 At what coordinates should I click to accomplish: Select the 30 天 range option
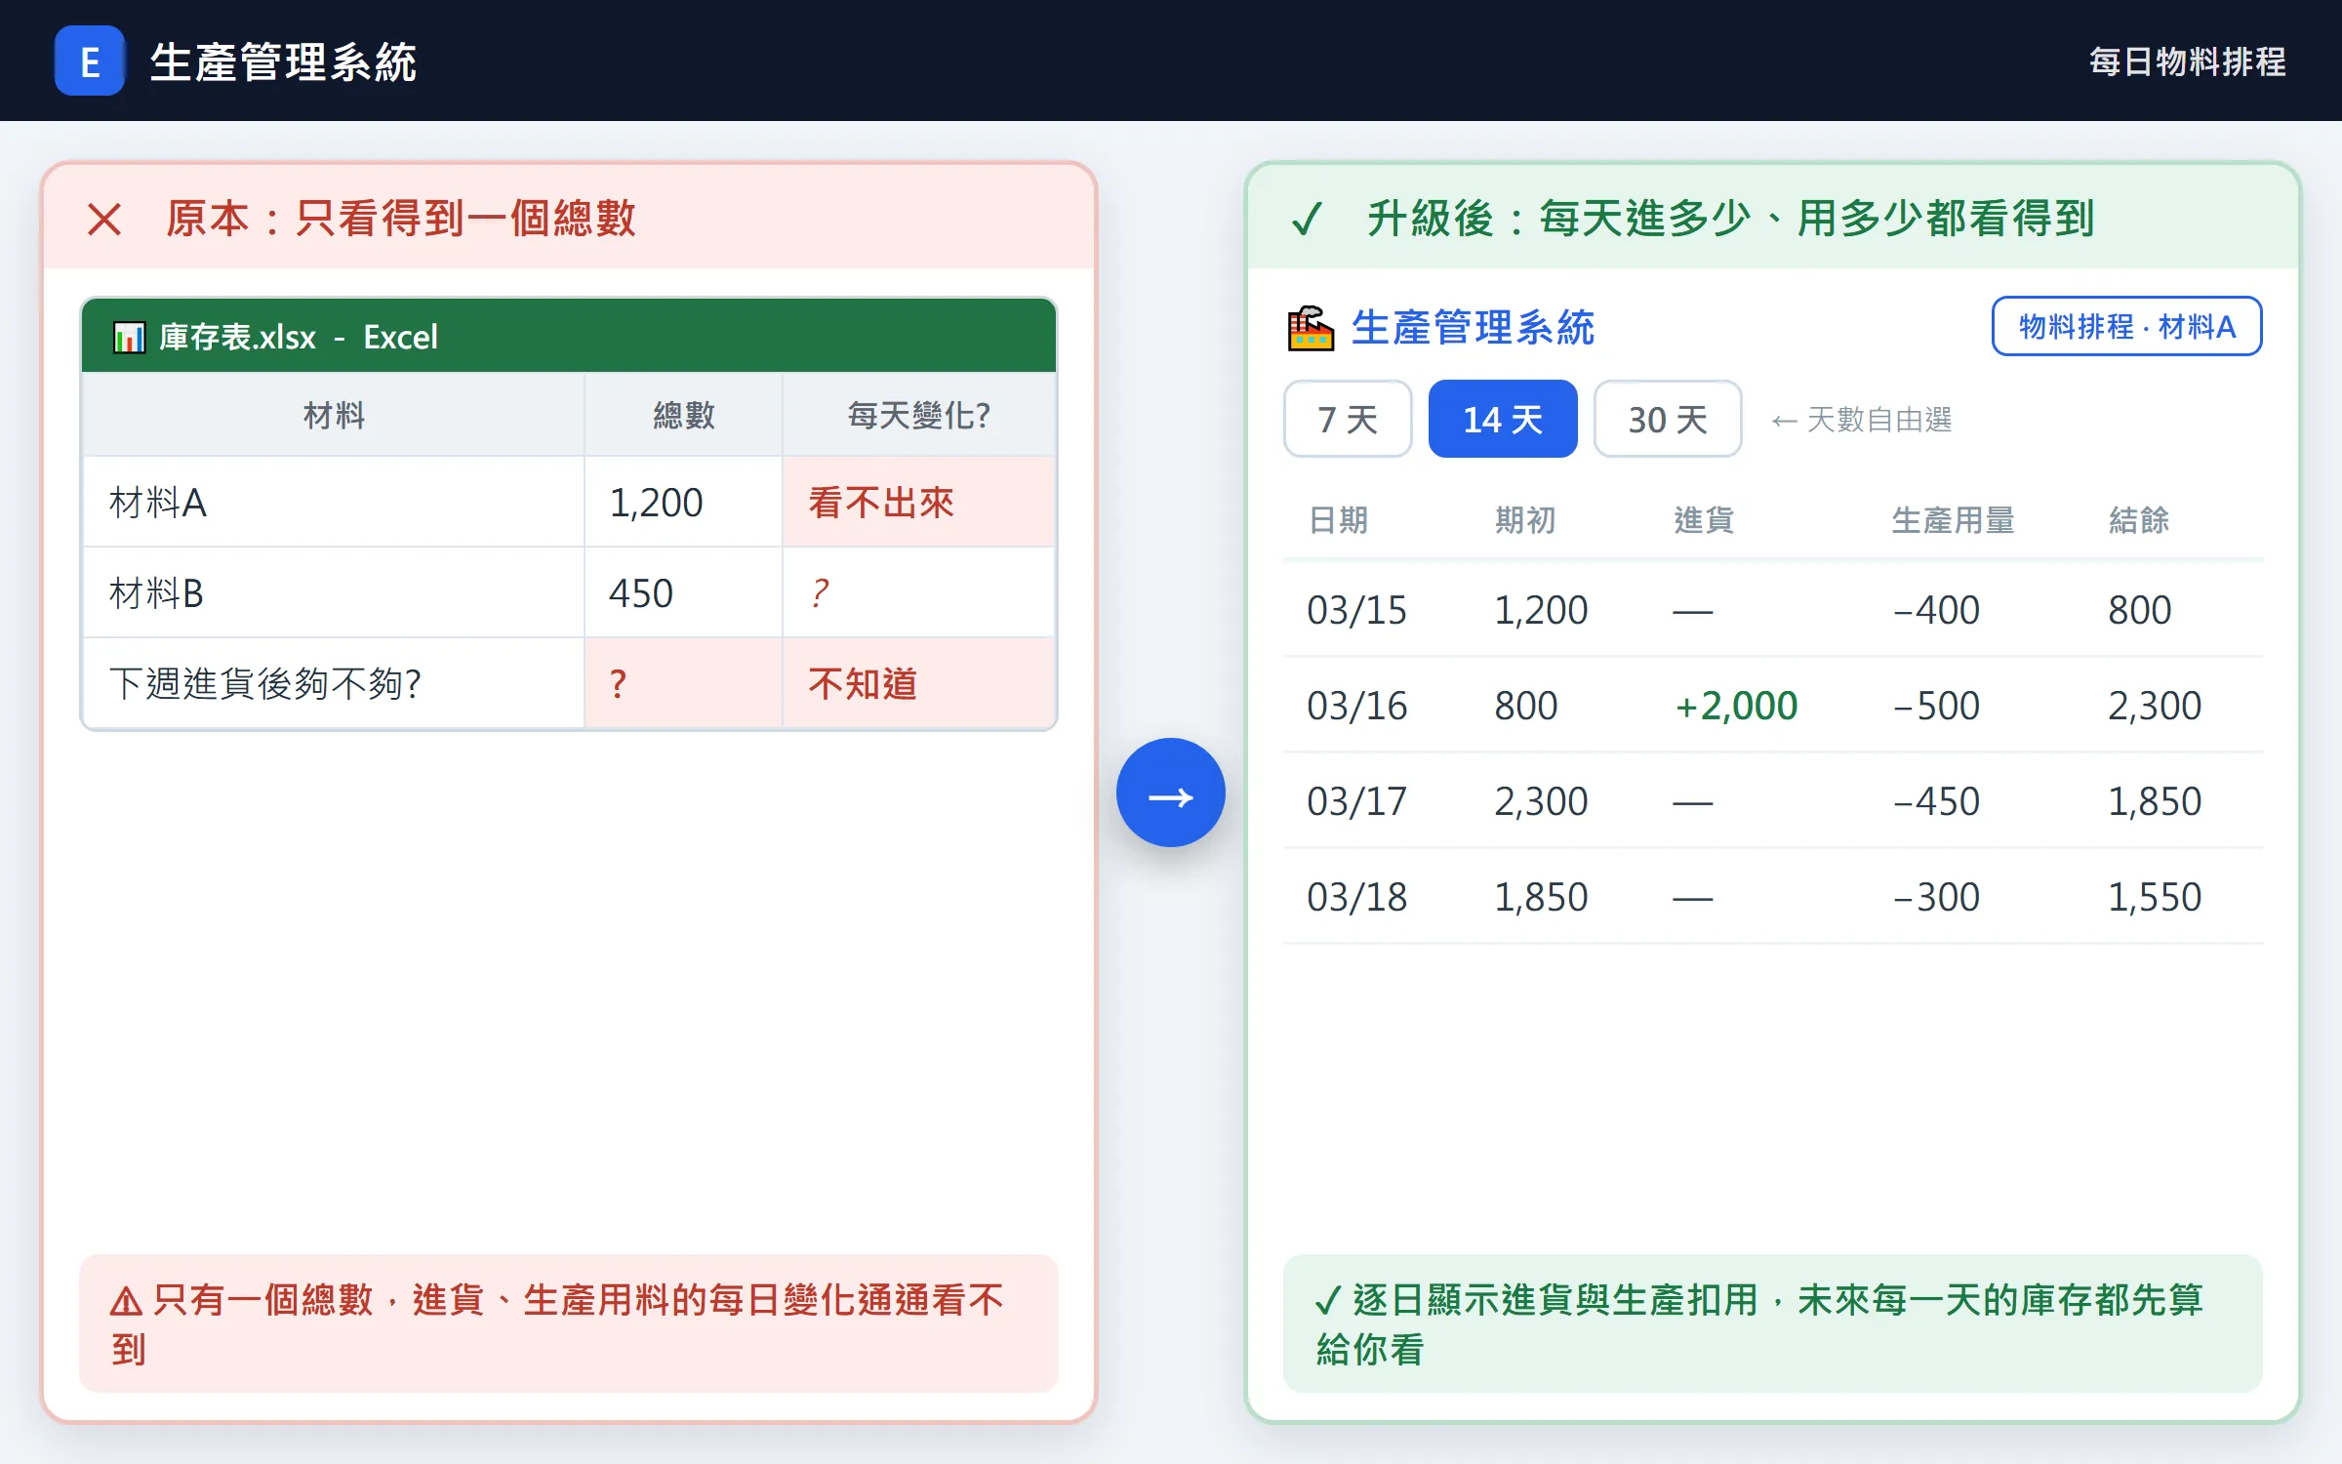click(x=1668, y=419)
